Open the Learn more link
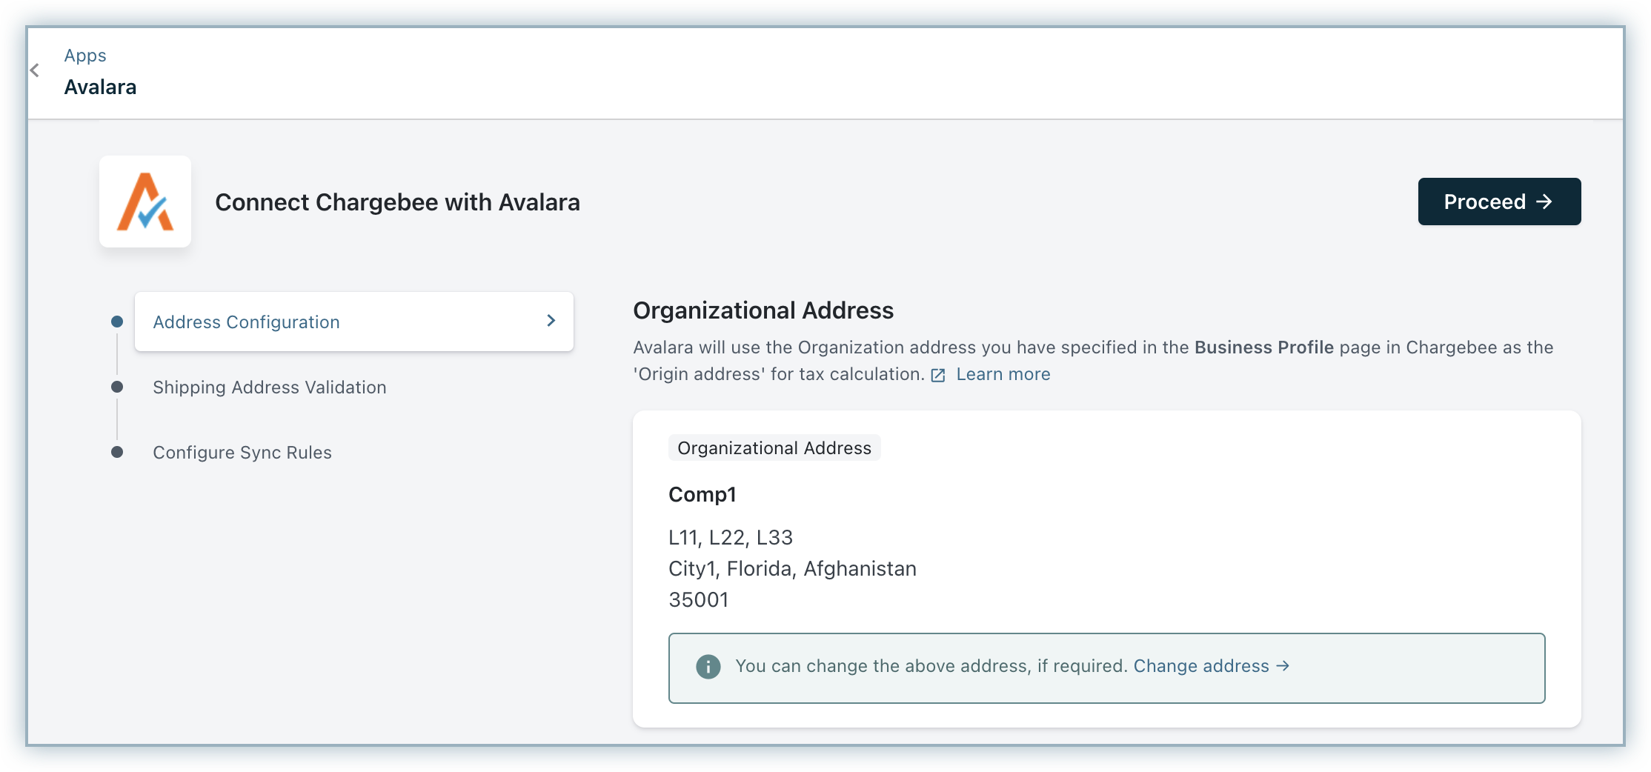Screen dimensions: 1651x772 tap(1003, 374)
